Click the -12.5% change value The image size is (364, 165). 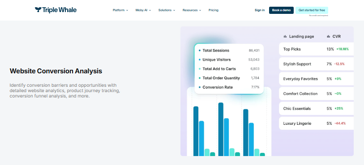pyautogui.click(x=339, y=64)
